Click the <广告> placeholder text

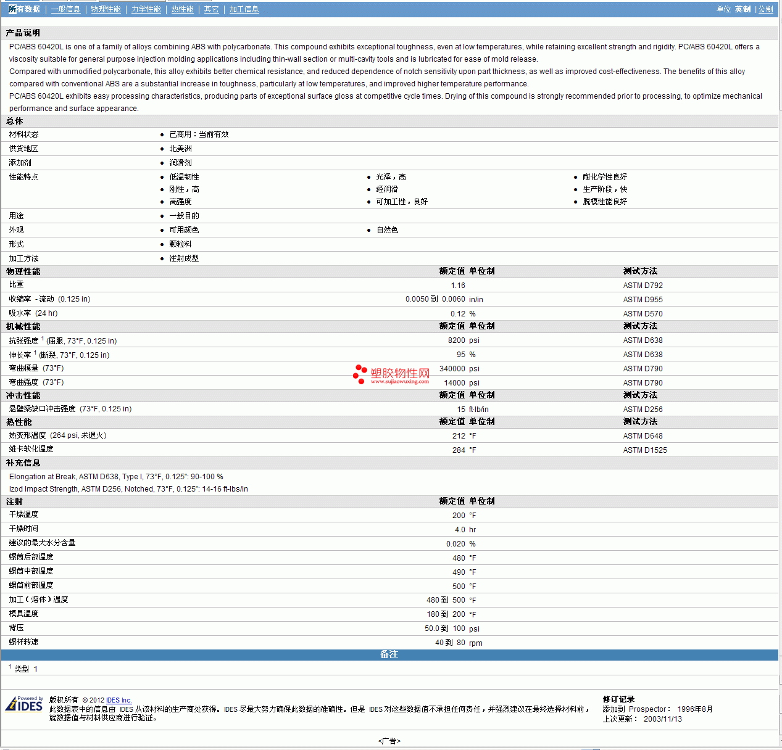pyautogui.click(x=389, y=741)
